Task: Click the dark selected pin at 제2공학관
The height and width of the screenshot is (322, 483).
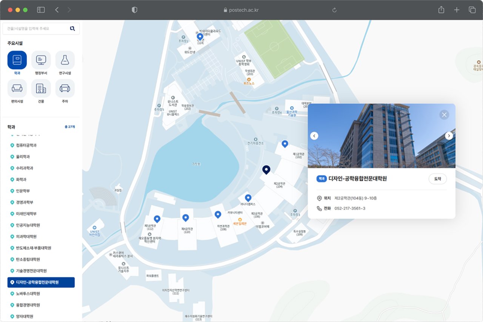Action: [266, 170]
